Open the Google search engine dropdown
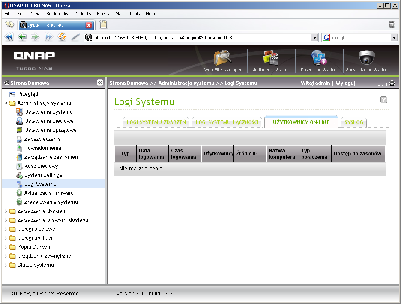 [394, 38]
